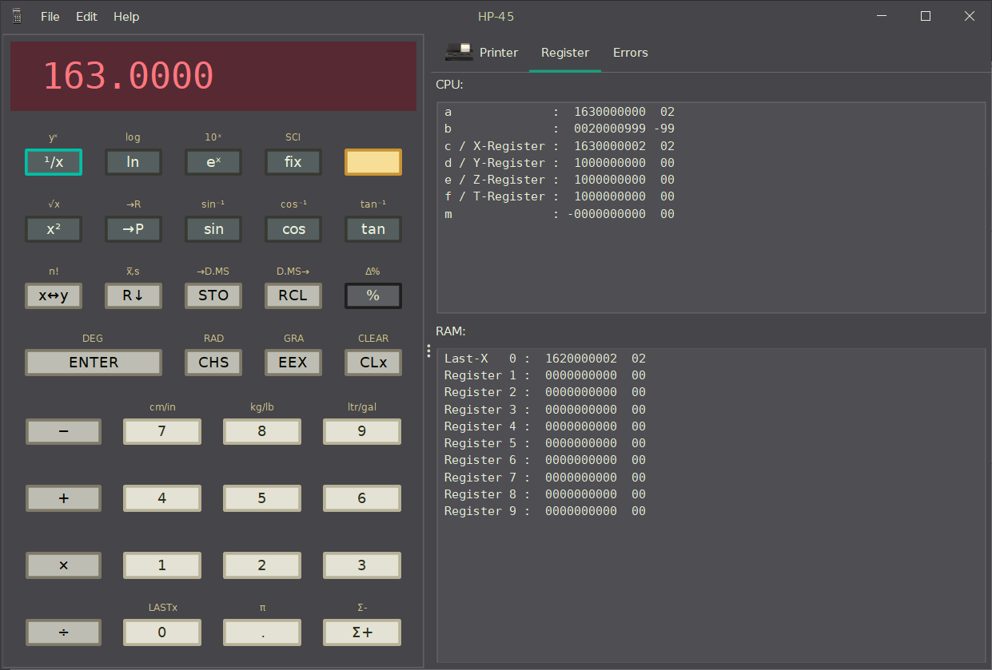992x670 pixels.
Task: Switch to the Printer tab
Action: [x=482, y=53]
